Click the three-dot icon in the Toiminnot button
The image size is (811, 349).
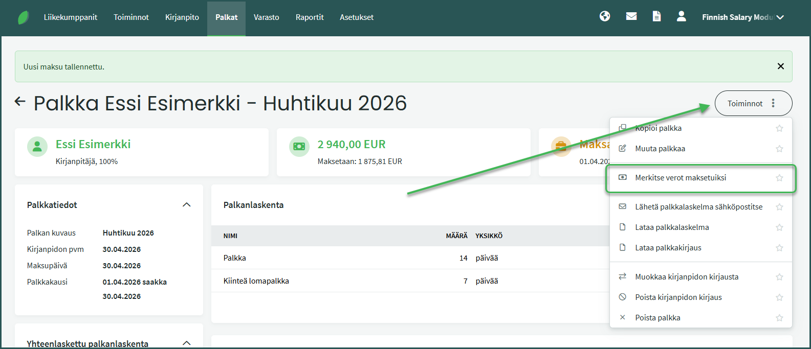pos(773,103)
